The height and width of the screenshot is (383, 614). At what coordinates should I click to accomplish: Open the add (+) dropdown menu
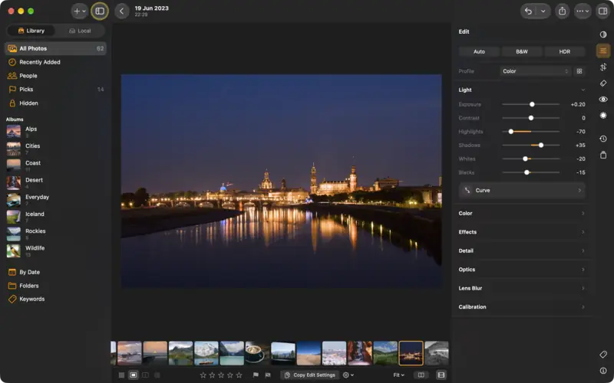click(80, 11)
